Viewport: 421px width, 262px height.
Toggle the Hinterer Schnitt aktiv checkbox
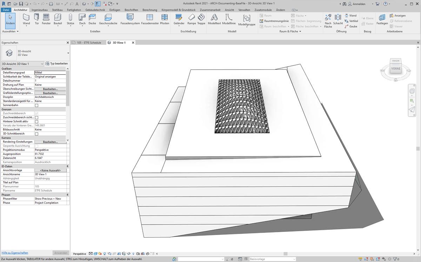click(x=36, y=122)
